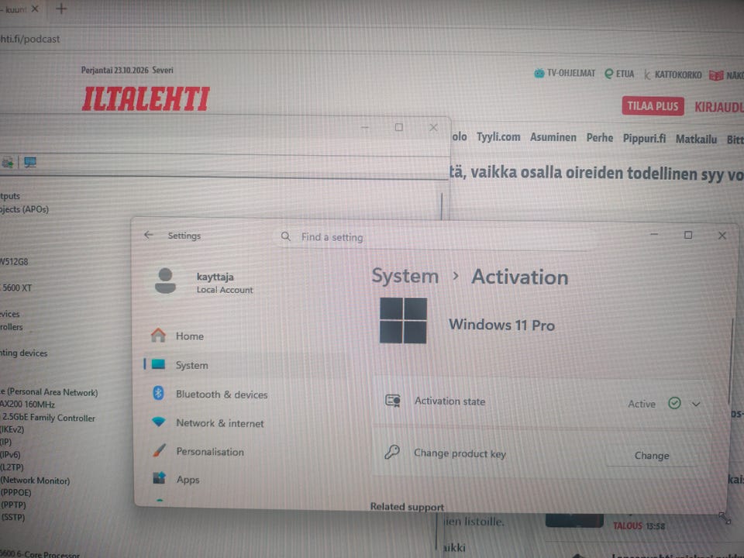744x558 pixels.
Task: Click the Change product key button
Action: coord(652,456)
